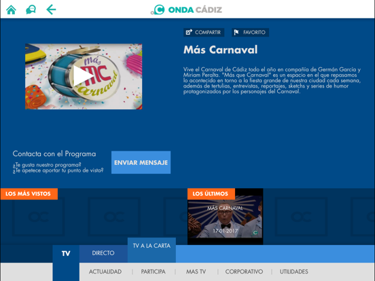This screenshot has width=375, height=281.
Task: Go to the home screen icon
Action: 11,10
